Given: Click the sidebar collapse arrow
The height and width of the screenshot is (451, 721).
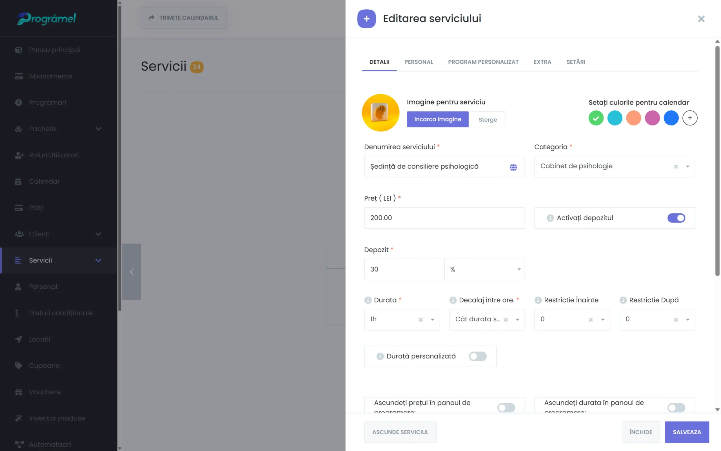Looking at the screenshot, I should click(x=132, y=272).
